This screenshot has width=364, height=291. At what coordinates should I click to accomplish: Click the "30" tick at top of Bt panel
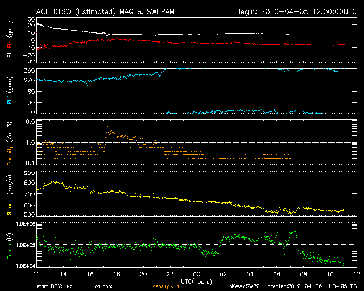click(x=32, y=19)
